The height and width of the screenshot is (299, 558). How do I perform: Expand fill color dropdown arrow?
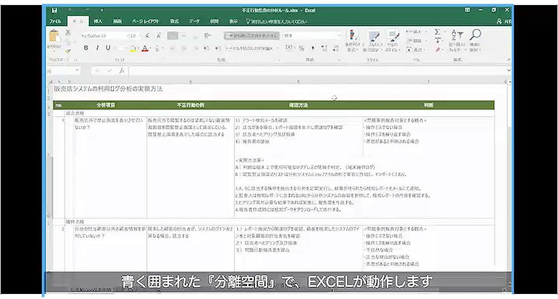point(139,48)
